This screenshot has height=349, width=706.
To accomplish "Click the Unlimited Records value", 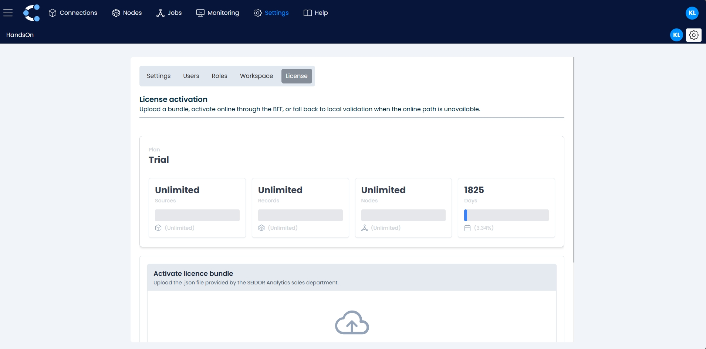I will tap(280, 190).
